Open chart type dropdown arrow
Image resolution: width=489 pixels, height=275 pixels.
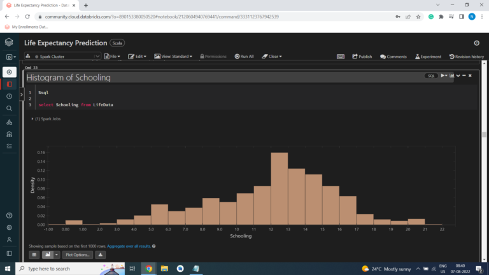57,255
